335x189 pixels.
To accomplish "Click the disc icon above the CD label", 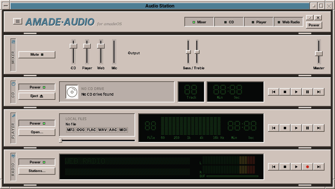I will (x=13, y=84).
